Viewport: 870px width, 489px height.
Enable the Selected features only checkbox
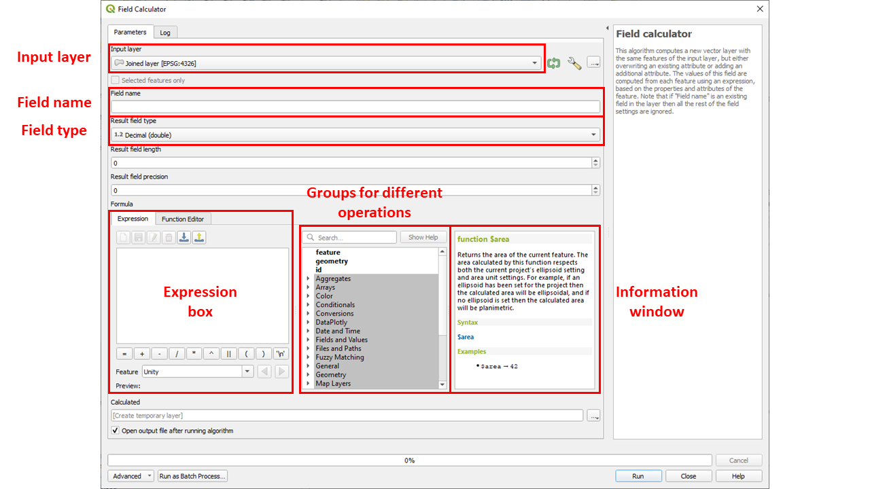(x=116, y=80)
